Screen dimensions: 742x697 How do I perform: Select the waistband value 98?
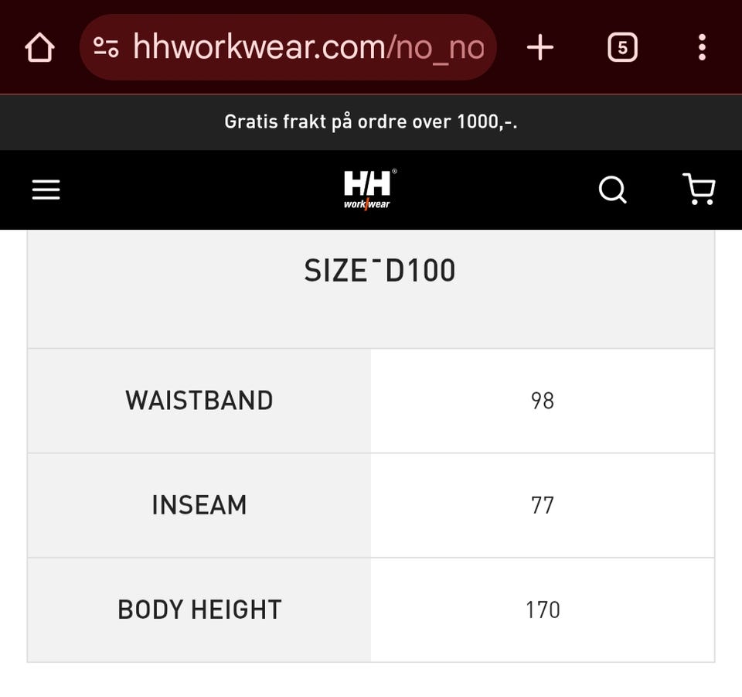543,401
